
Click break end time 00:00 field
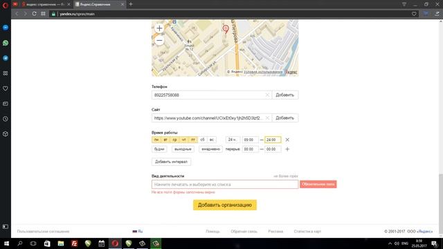[273, 149]
